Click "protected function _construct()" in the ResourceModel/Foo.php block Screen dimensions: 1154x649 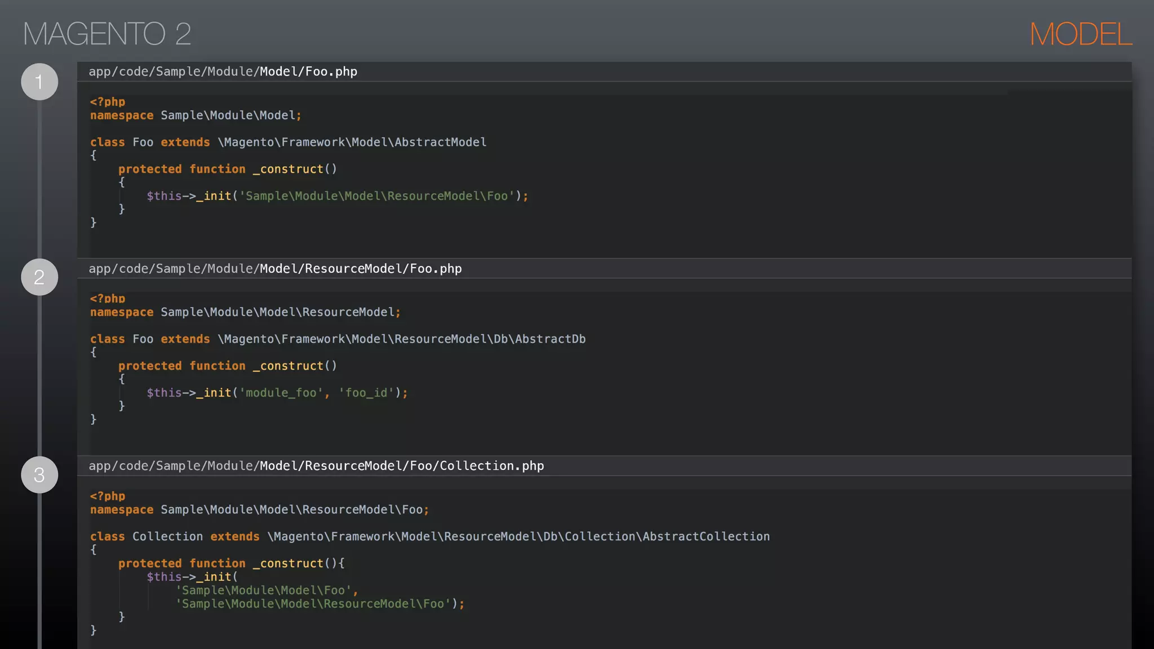coord(228,366)
